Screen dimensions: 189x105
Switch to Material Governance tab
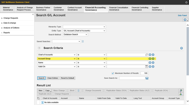(x=8, y=9)
